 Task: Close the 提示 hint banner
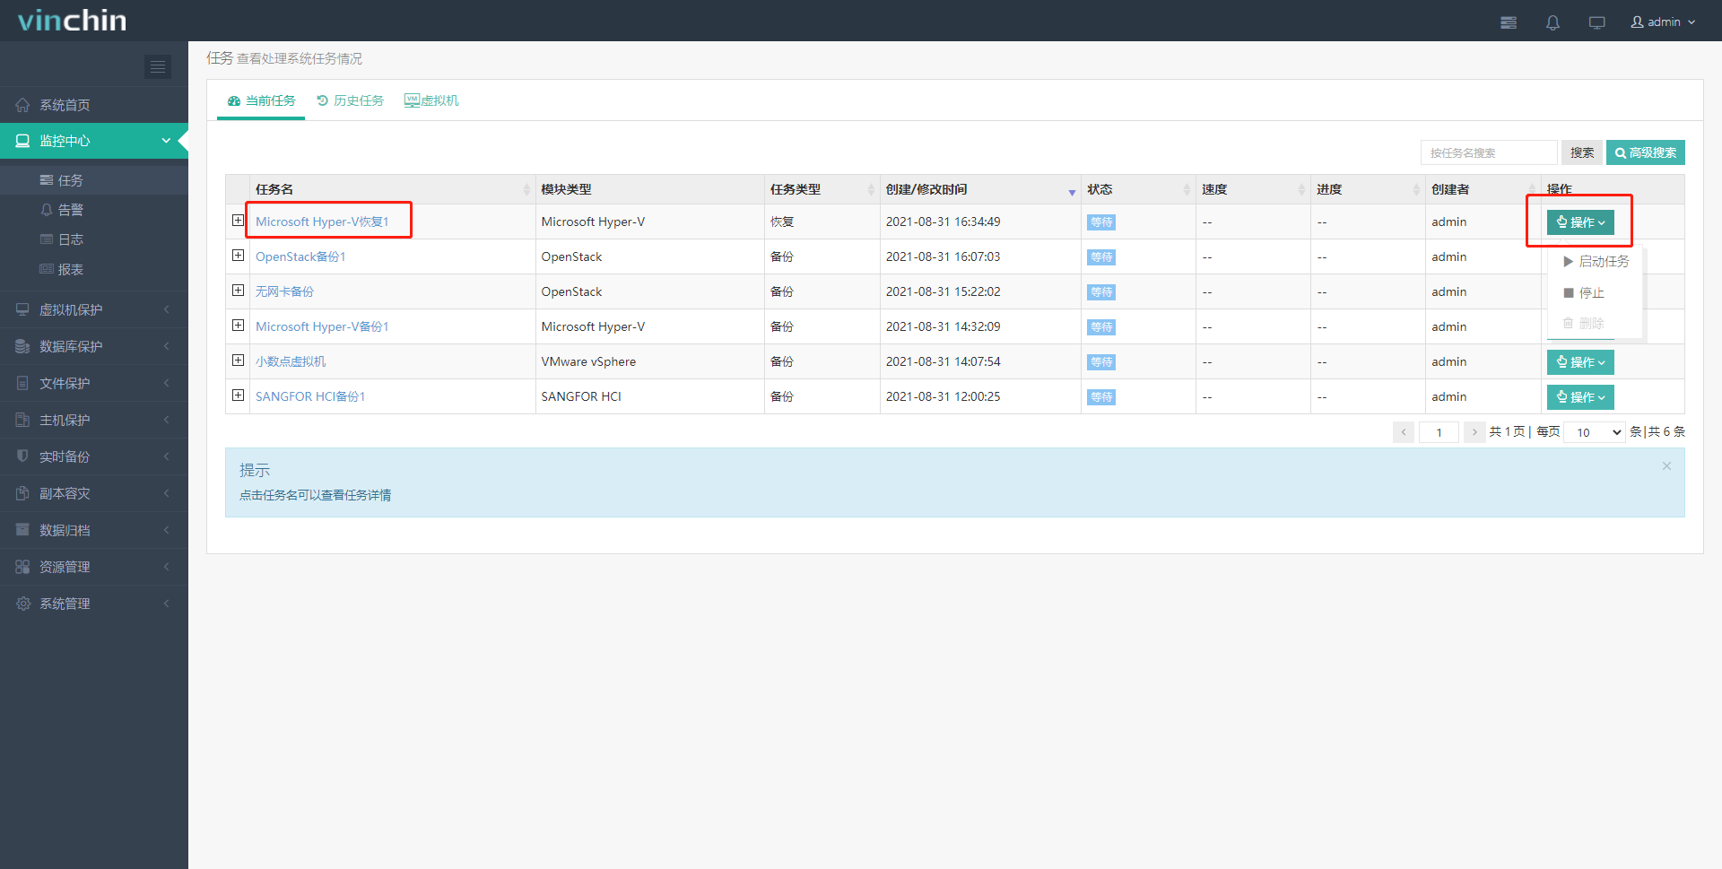[1666, 466]
